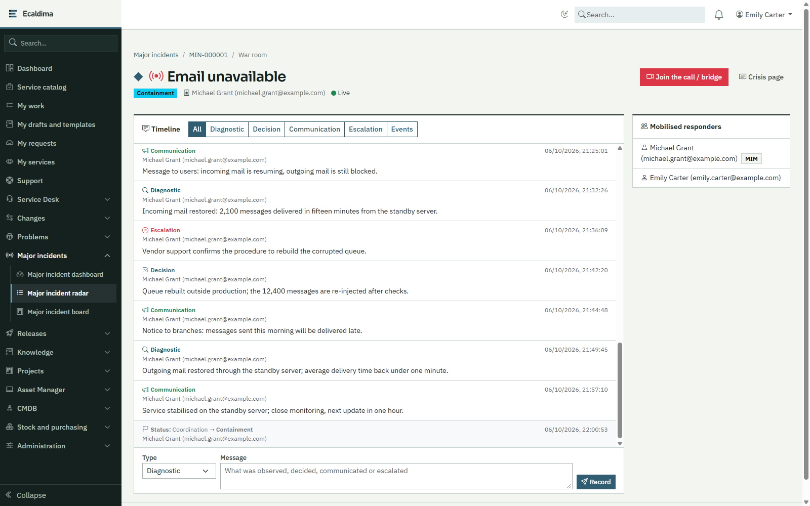Click the blue diamond icon beside title
The image size is (810, 506).
pyautogui.click(x=138, y=76)
